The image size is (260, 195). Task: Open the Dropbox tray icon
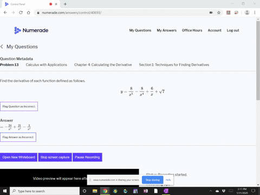click(224, 191)
